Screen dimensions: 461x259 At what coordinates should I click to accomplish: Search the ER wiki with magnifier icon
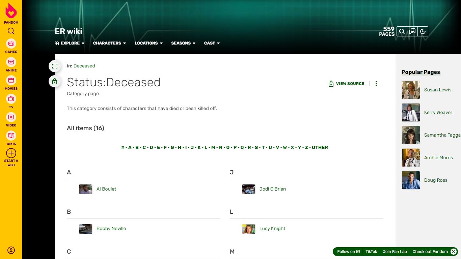[x=402, y=31]
